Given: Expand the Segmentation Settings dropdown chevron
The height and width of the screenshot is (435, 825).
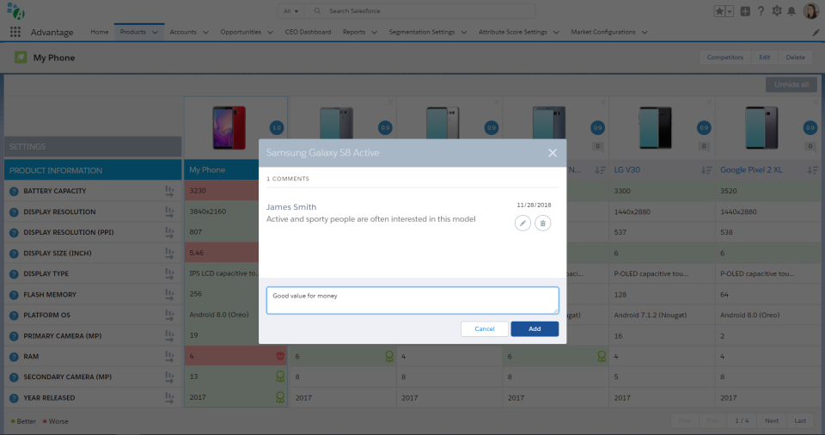Looking at the screenshot, I should (x=464, y=33).
